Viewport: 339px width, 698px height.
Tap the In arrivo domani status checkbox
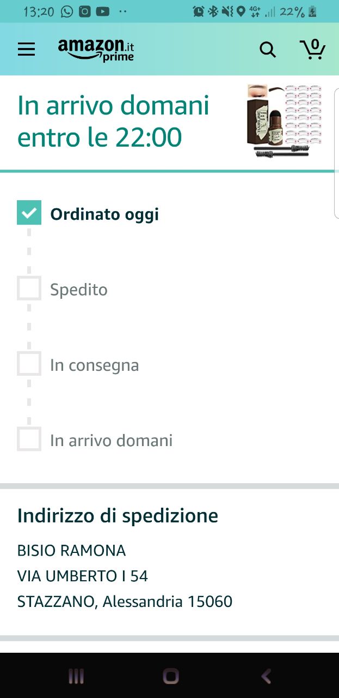coord(29,439)
